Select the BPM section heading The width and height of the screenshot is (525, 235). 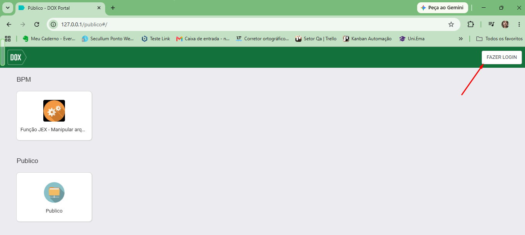(24, 80)
